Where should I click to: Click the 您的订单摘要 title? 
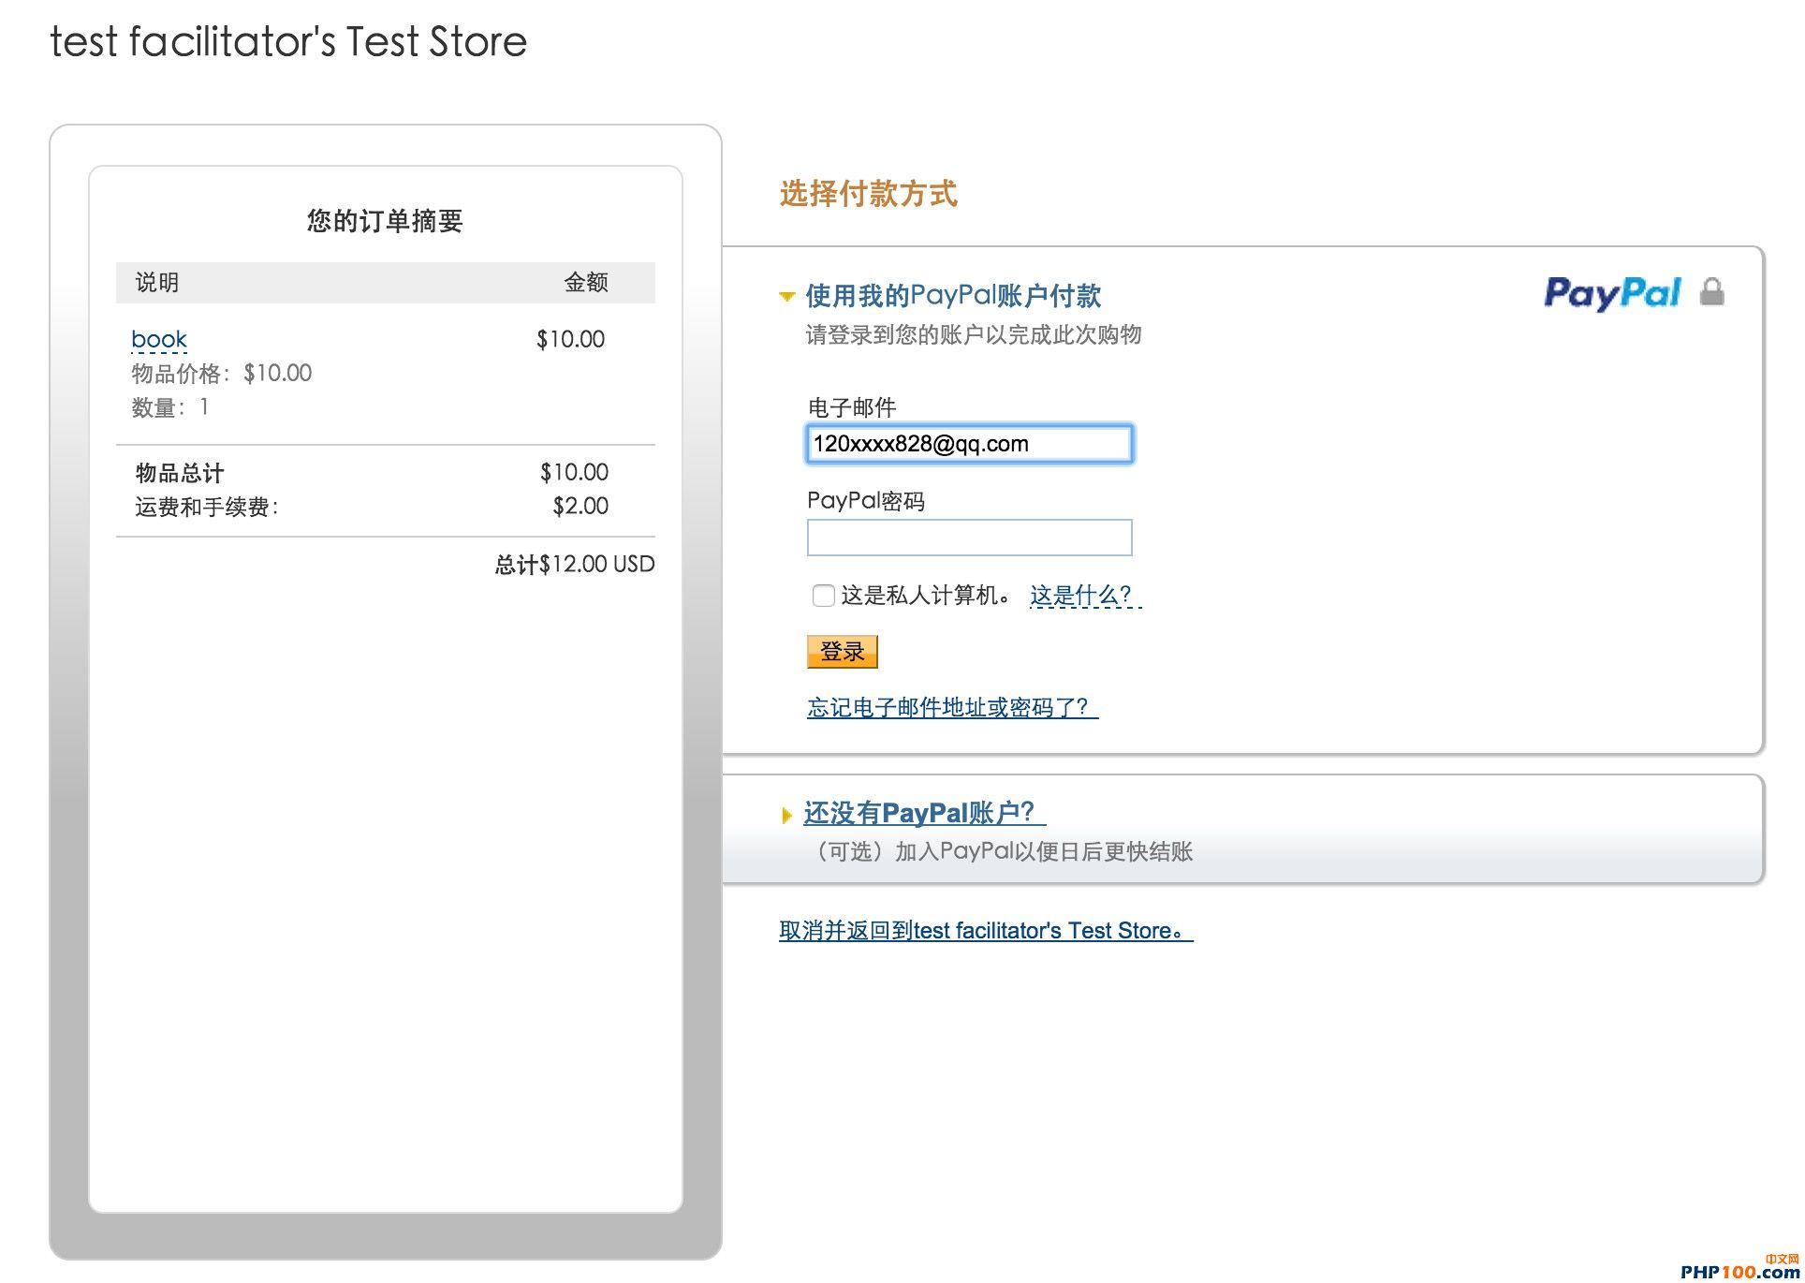385,221
